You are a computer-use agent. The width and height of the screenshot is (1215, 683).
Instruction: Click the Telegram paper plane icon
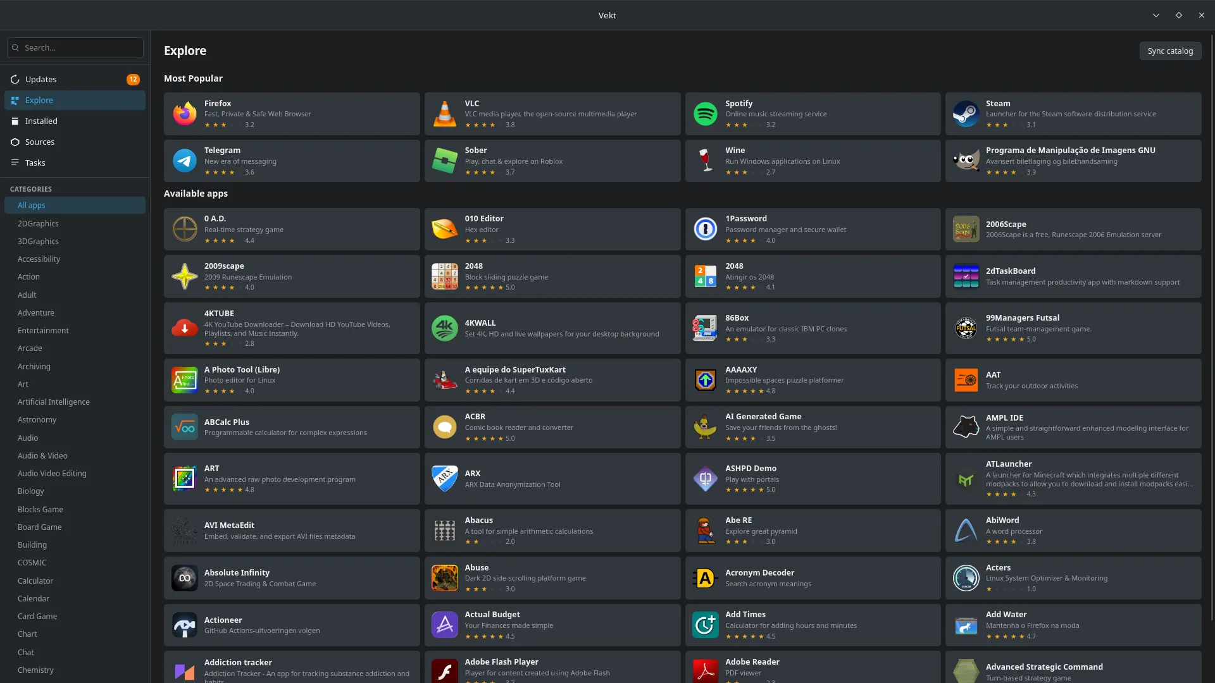pyautogui.click(x=184, y=161)
